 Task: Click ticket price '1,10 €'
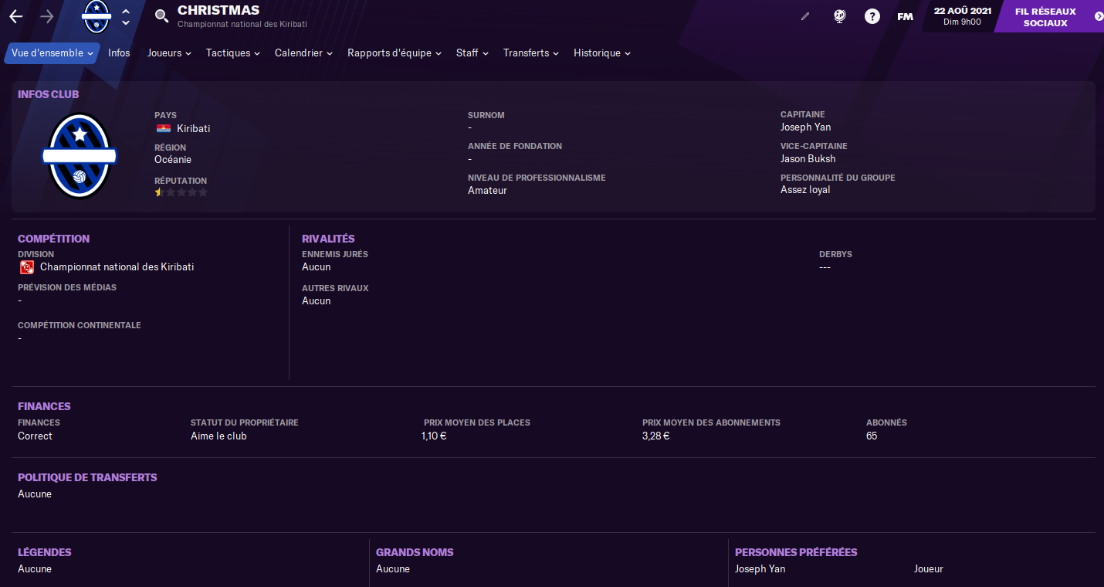[434, 436]
